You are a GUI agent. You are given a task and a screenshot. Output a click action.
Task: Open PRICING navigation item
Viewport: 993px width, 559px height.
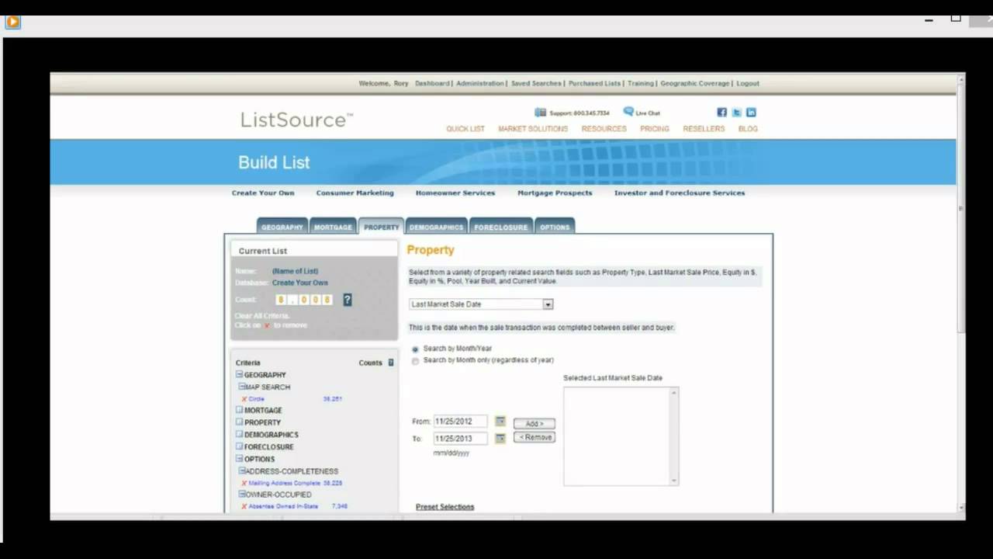point(655,129)
